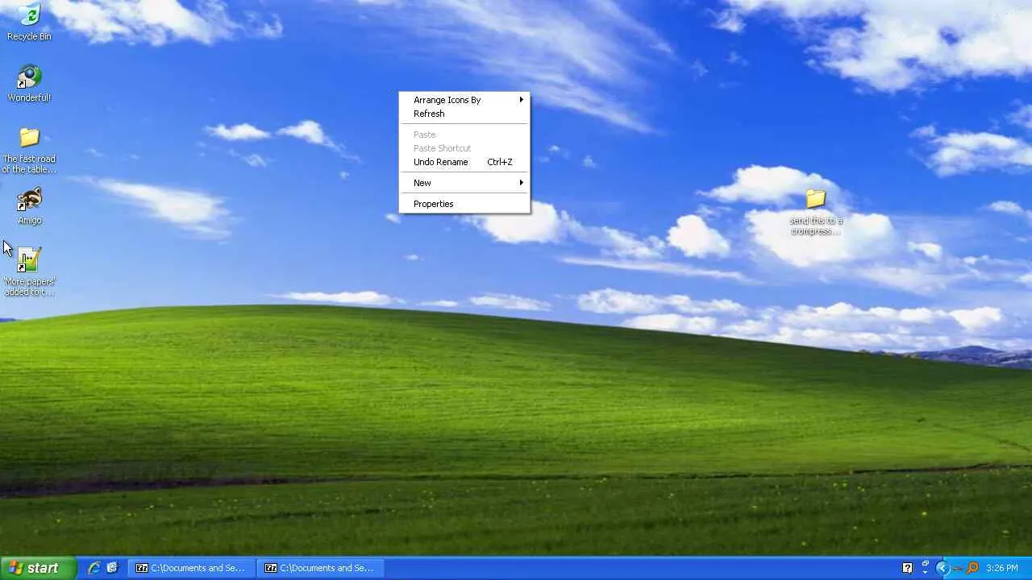Image resolution: width=1032 pixels, height=580 pixels.
Task: Switch to the first 7-Zip taskbar window
Action: [191, 568]
